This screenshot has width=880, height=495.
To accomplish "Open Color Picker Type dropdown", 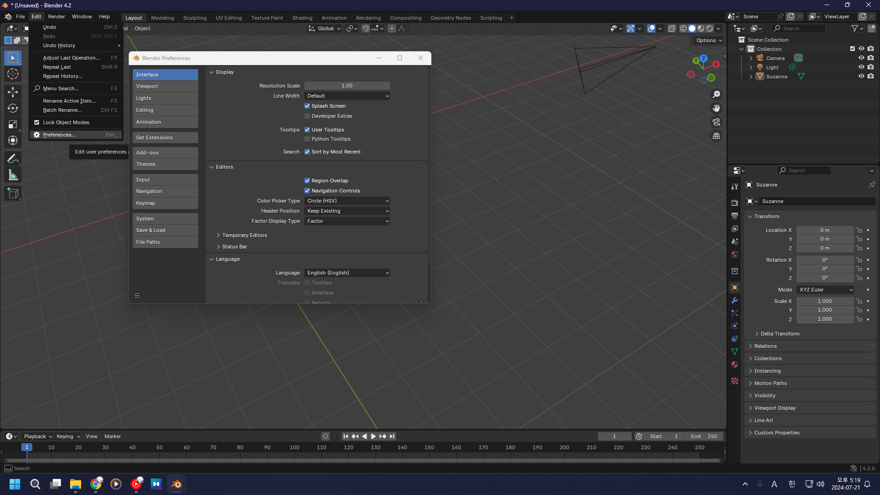I will 347,201.
